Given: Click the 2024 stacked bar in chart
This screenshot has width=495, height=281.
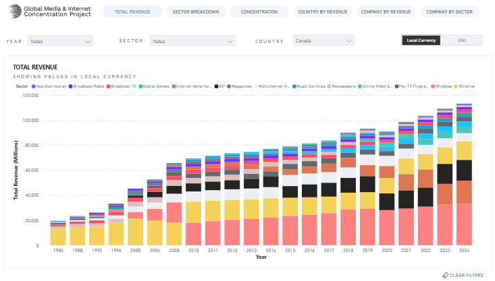Looking at the screenshot, I should coord(465,175).
